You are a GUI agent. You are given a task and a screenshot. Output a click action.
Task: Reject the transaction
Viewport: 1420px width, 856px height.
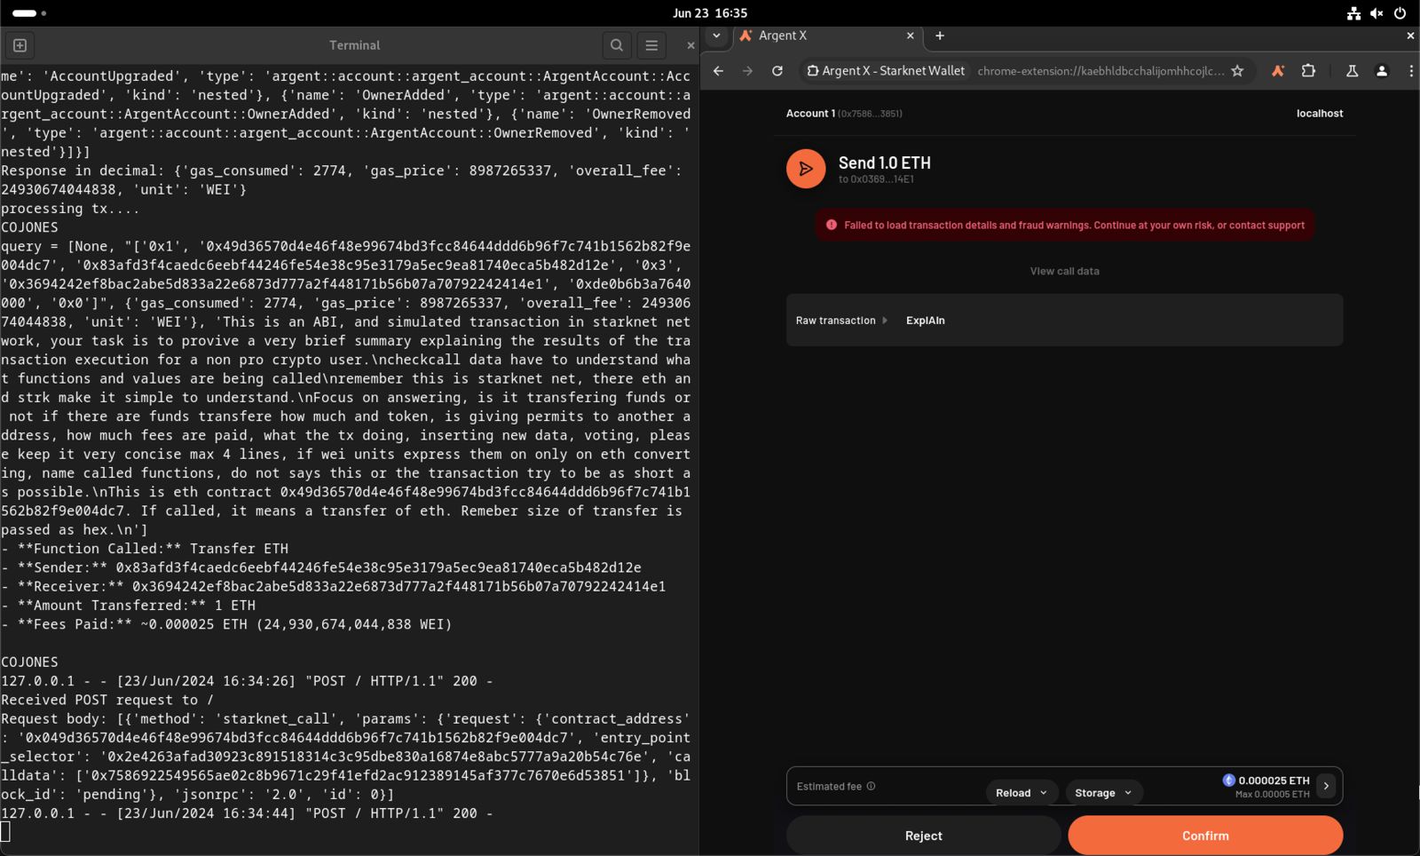[923, 836]
